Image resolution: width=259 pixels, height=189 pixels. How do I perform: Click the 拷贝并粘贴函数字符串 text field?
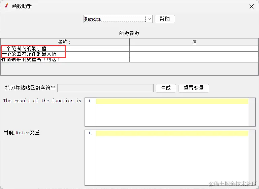coord(105,88)
